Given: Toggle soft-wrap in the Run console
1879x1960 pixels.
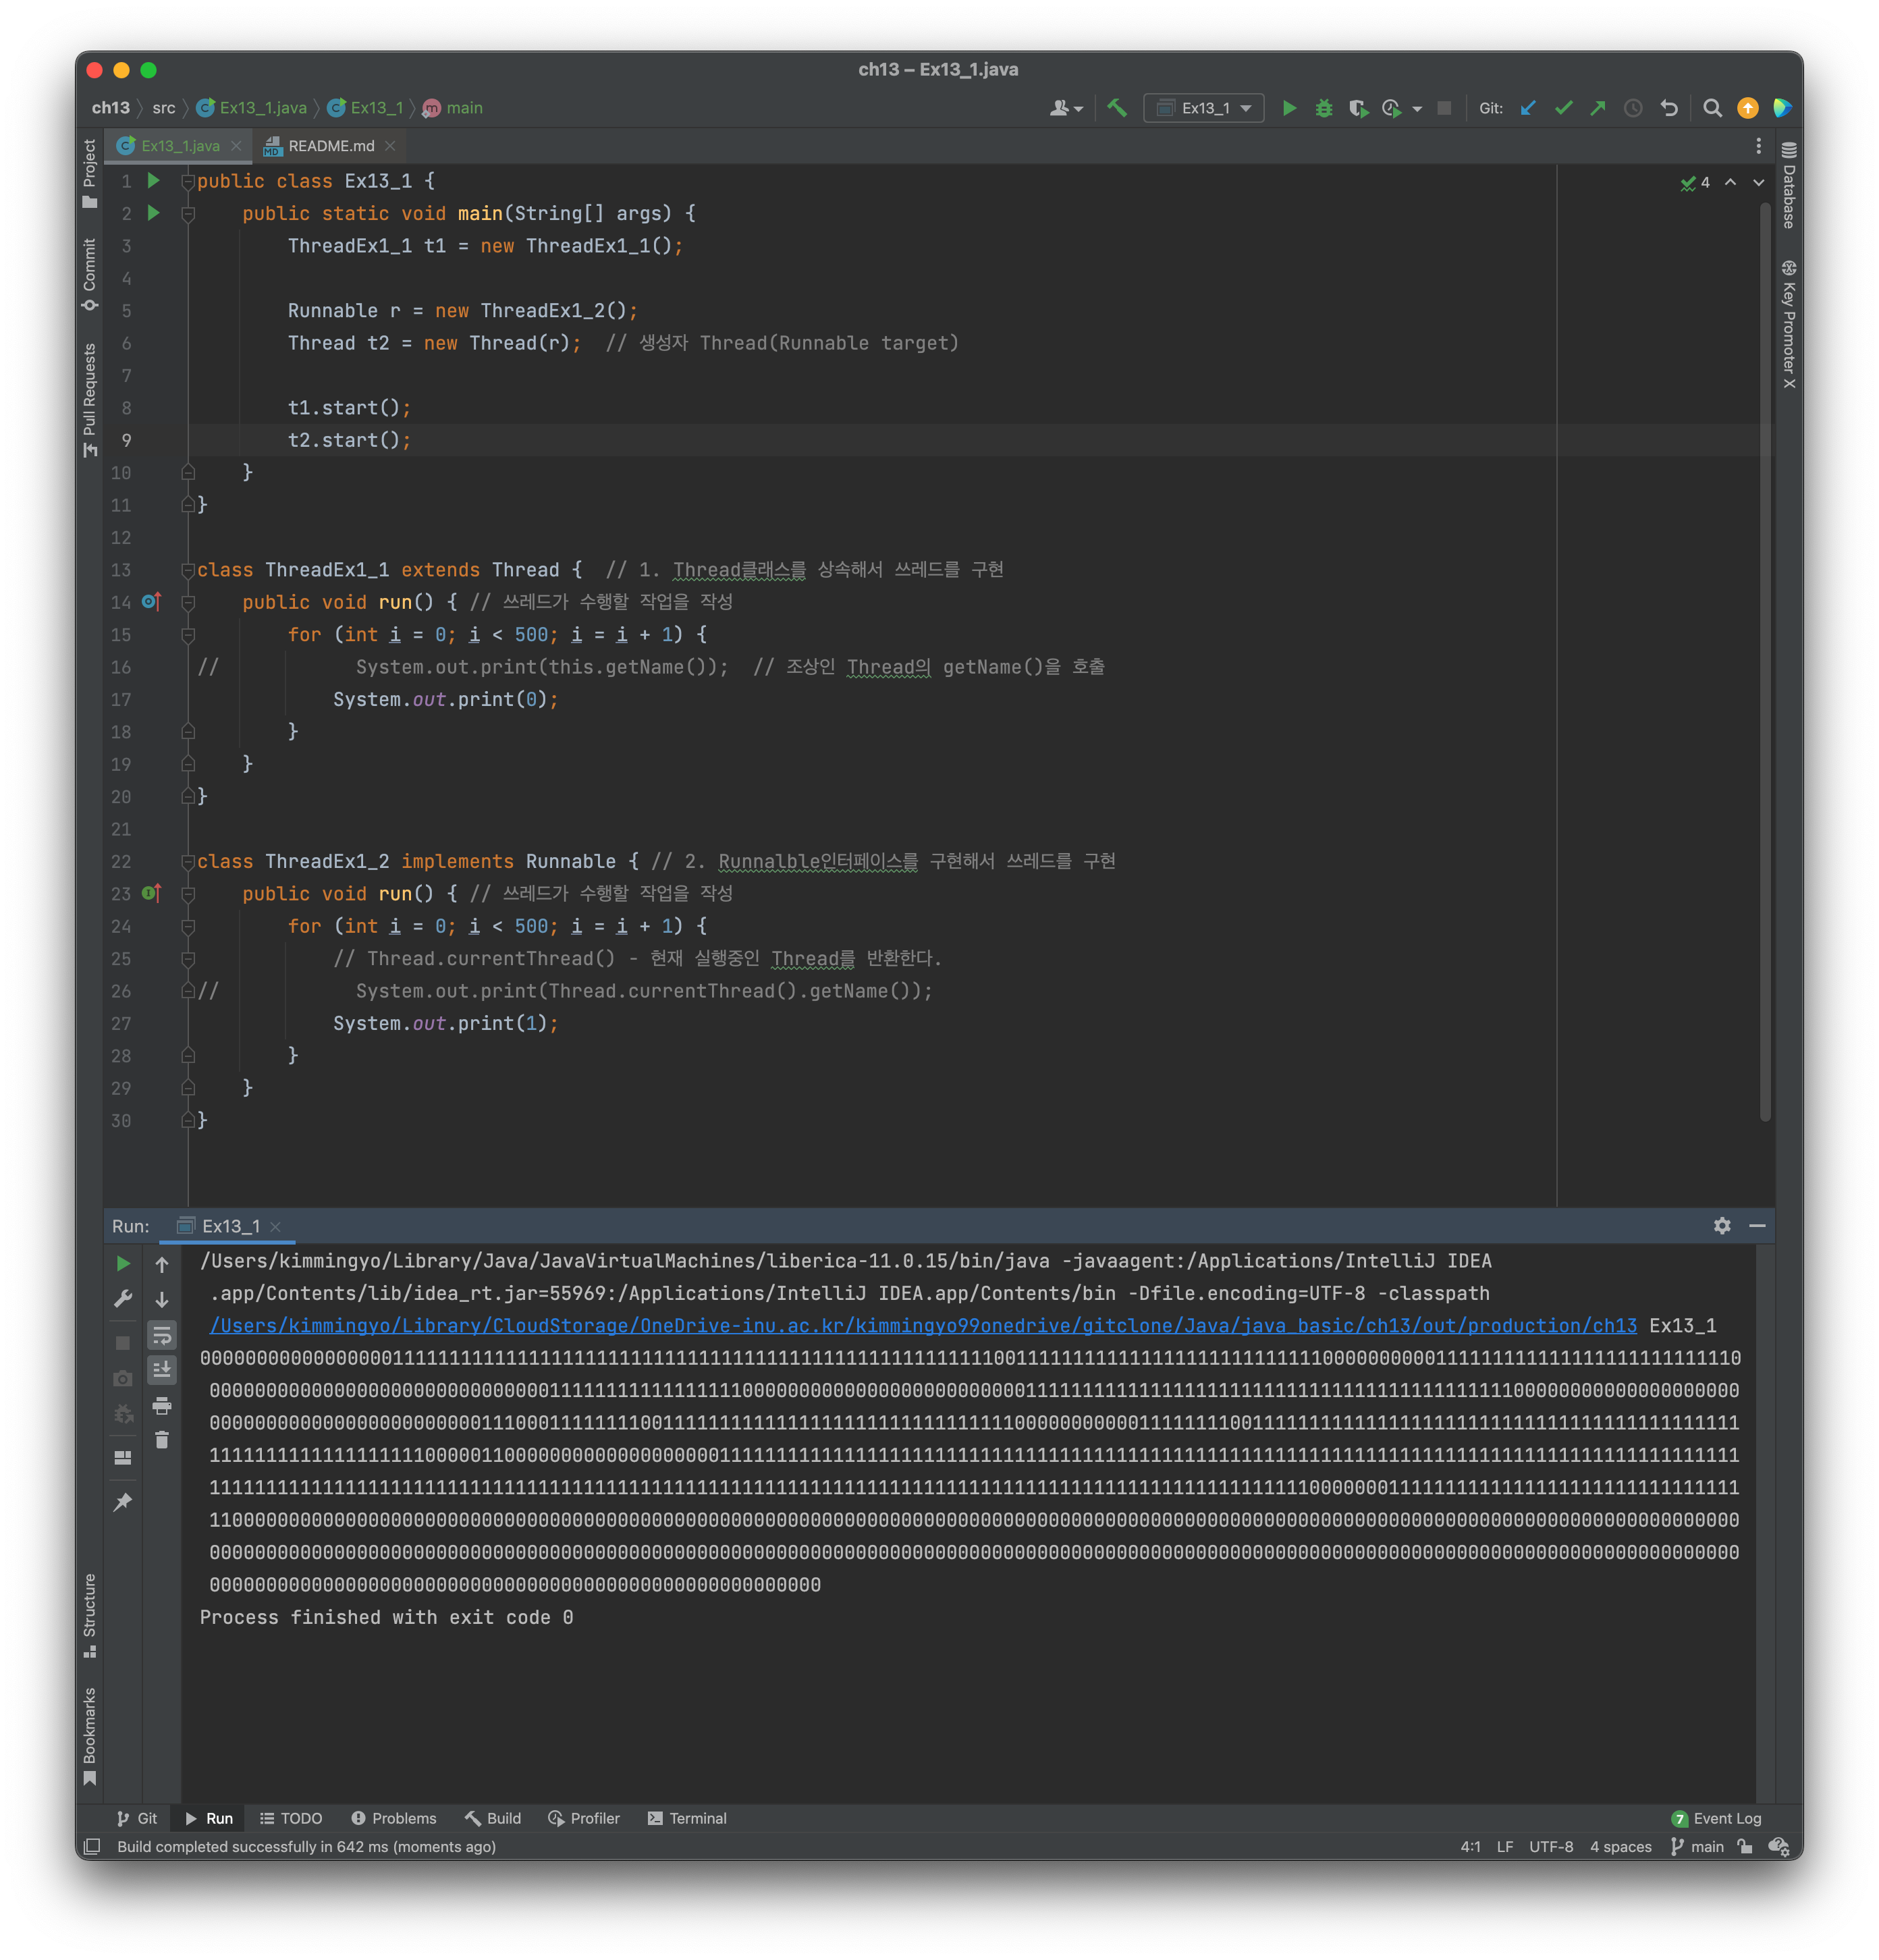Looking at the screenshot, I should coord(162,1335).
